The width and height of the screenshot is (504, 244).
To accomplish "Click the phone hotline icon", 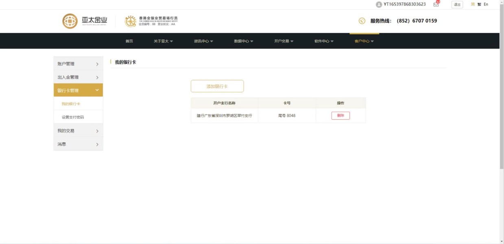I will (x=362, y=21).
